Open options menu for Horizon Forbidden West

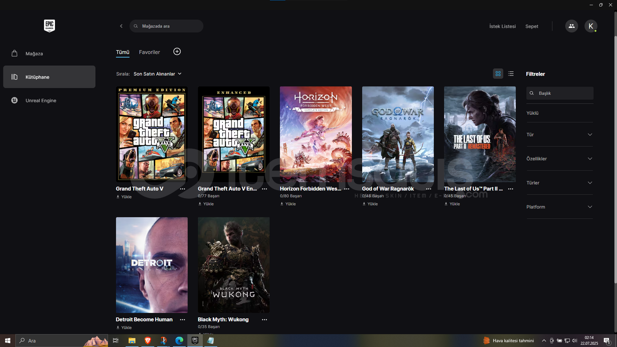(347, 189)
